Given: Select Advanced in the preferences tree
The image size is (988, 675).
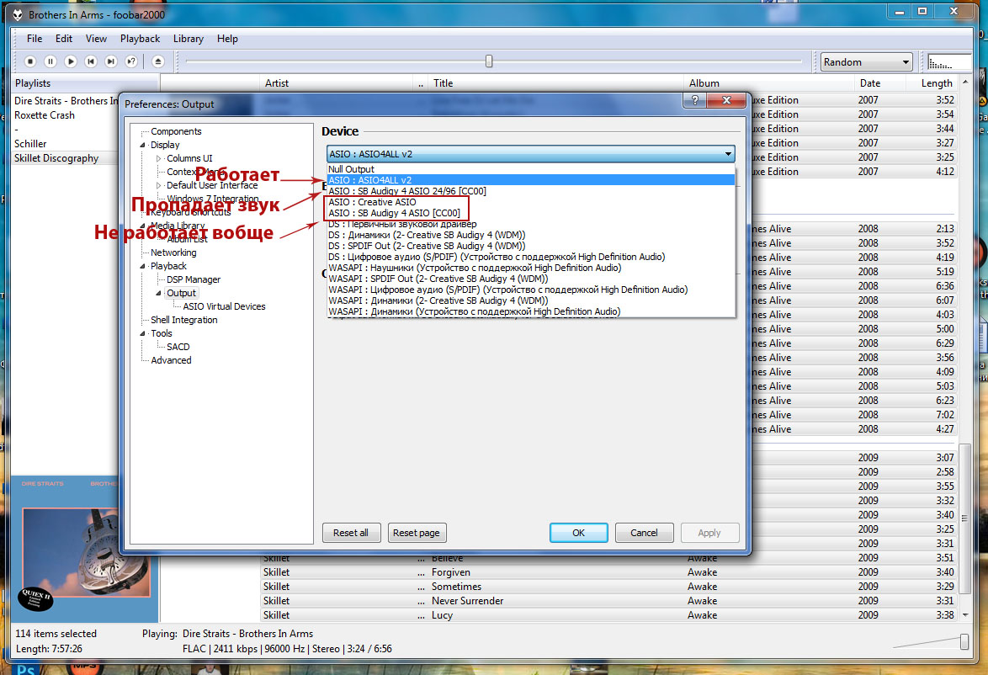Looking at the screenshot, I should click(171, 360).
